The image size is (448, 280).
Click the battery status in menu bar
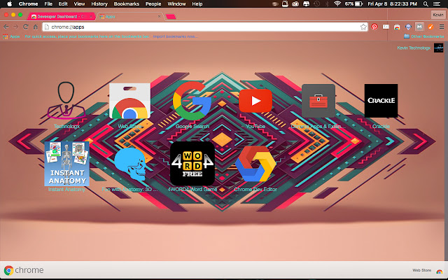click(354, 4)
